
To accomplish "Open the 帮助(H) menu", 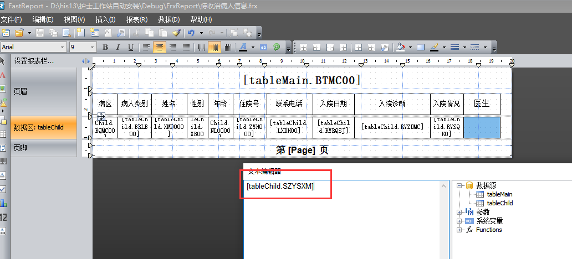I will (201, 20).
